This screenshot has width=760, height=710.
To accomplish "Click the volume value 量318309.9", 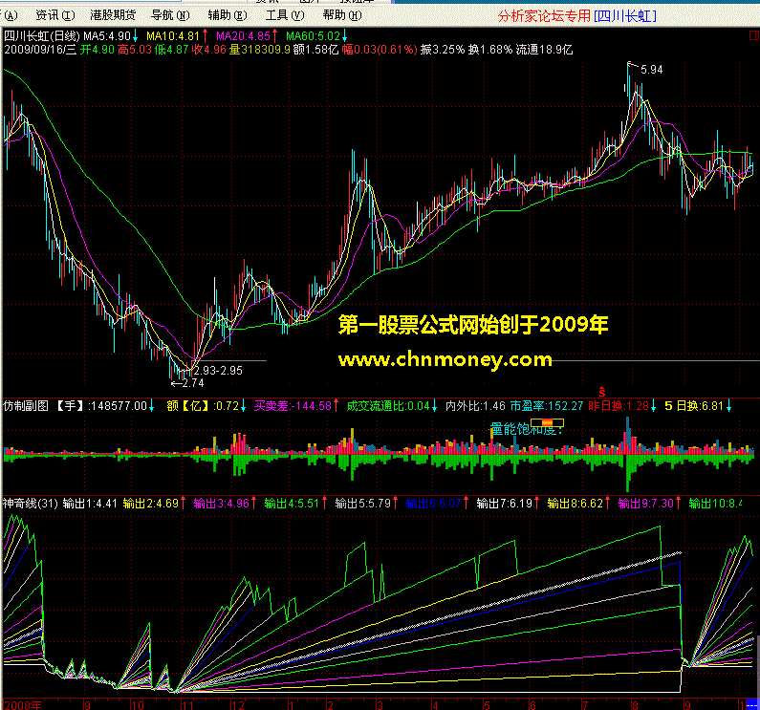I will pos(260,50).
